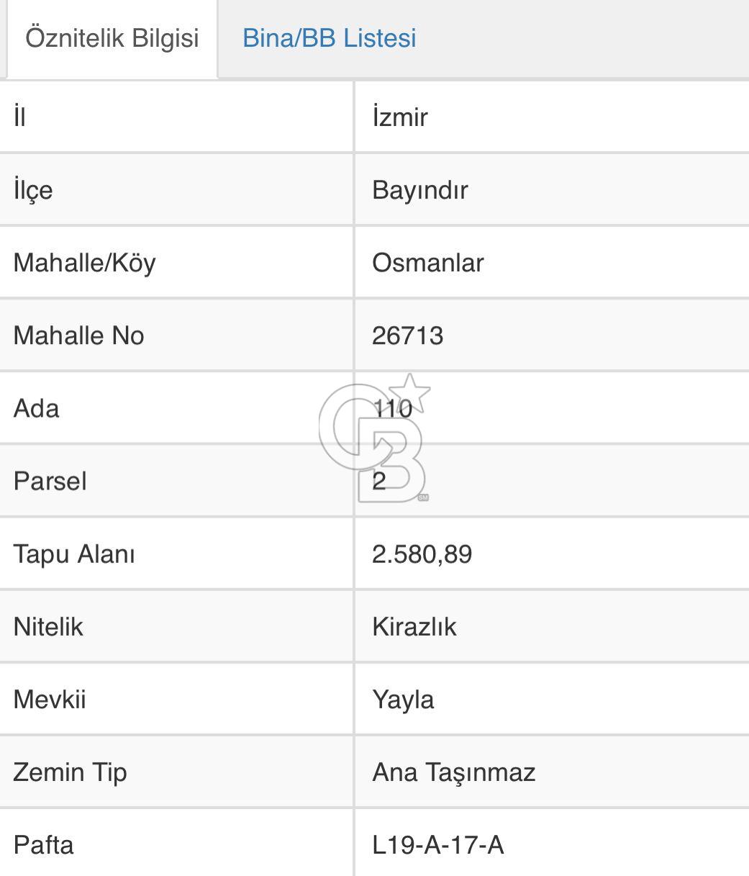Click the Parsel value 2

[x=377, y=481]
